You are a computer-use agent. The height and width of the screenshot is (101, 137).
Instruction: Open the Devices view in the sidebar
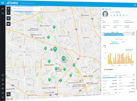pyautogui.click(x=3, y=9)
